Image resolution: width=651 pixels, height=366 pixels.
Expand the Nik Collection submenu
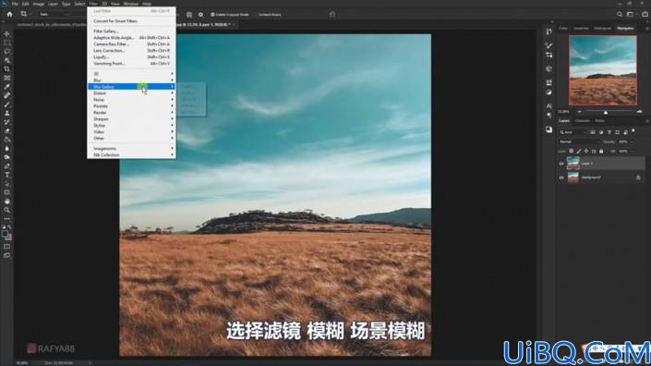(x=131, y=155)
